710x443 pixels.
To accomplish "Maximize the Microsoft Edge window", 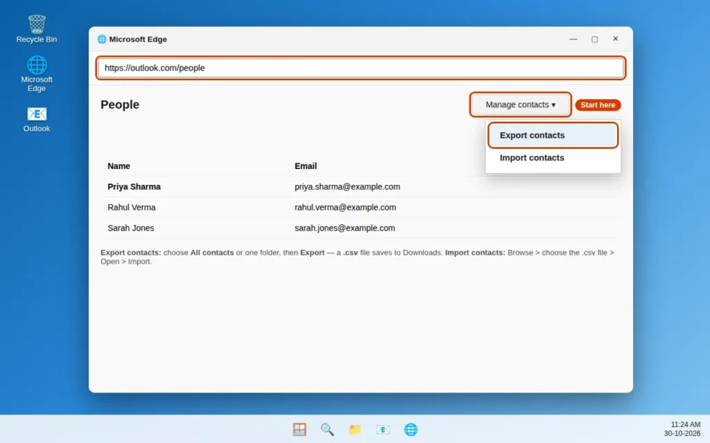I will (594, 39).
